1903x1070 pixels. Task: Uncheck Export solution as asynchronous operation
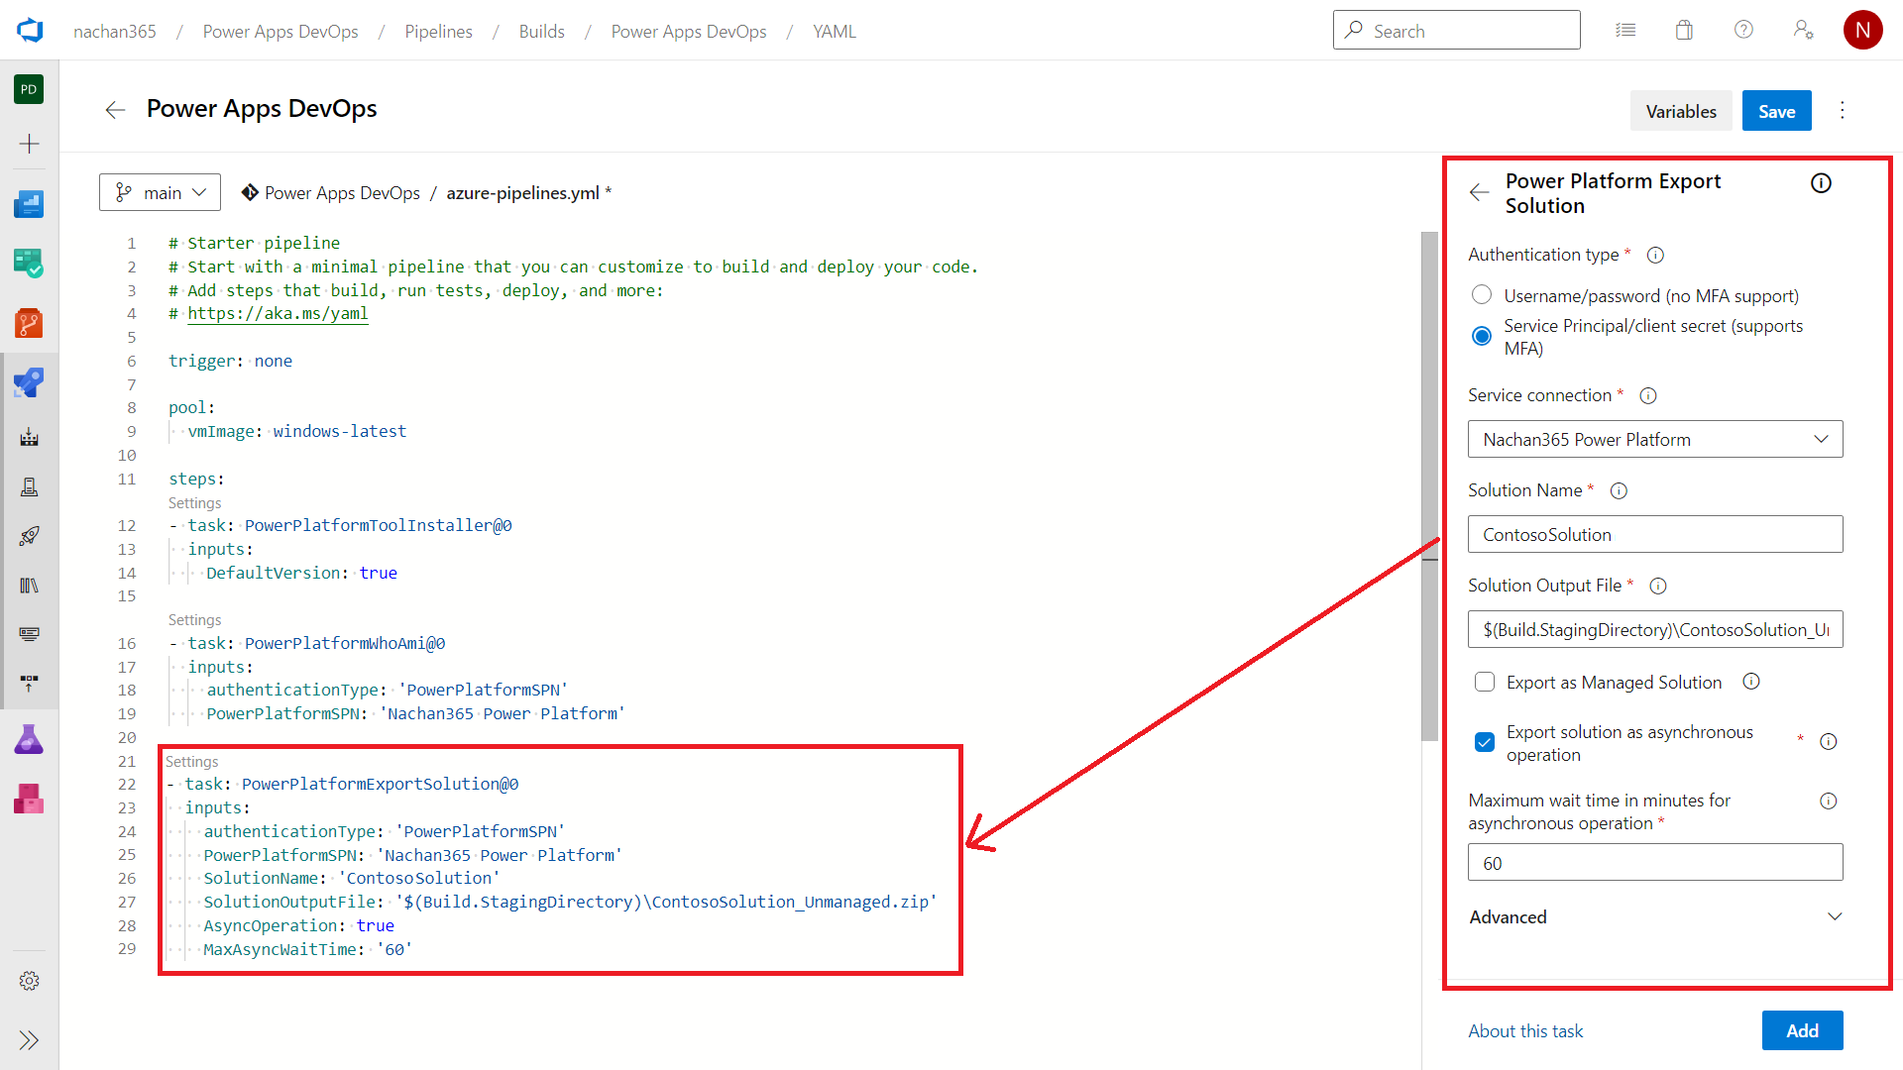click(x=1485, y=742)
